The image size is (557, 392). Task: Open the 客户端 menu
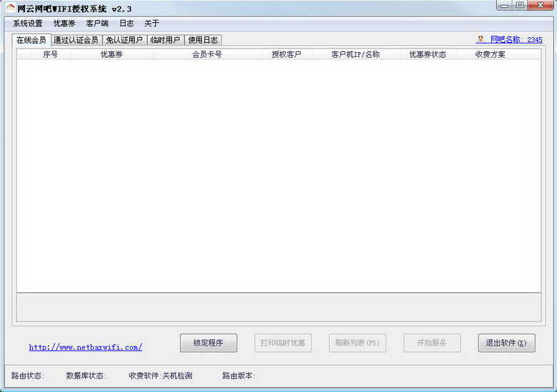coord(97,24)
